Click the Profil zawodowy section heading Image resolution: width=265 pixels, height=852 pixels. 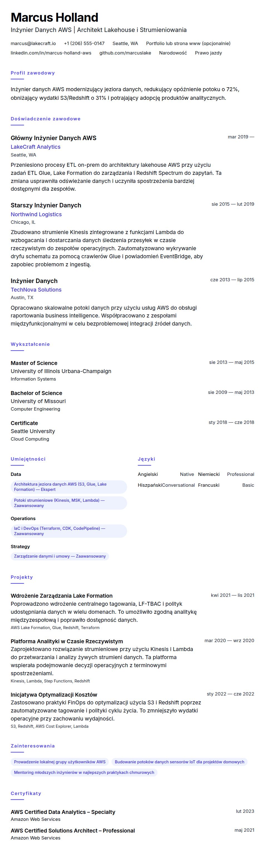click(33, 73)
